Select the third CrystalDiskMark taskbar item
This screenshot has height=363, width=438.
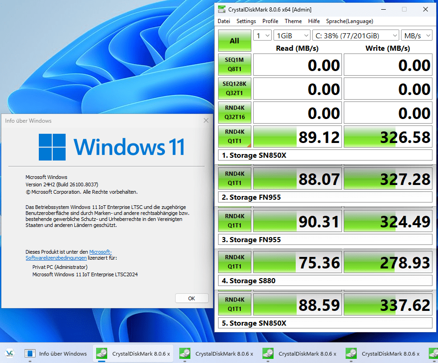coord(299,353)
